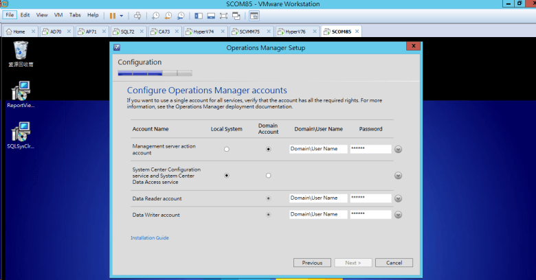536x280 pixels.
Task: Click the Previous button
Action: [312, 263]
